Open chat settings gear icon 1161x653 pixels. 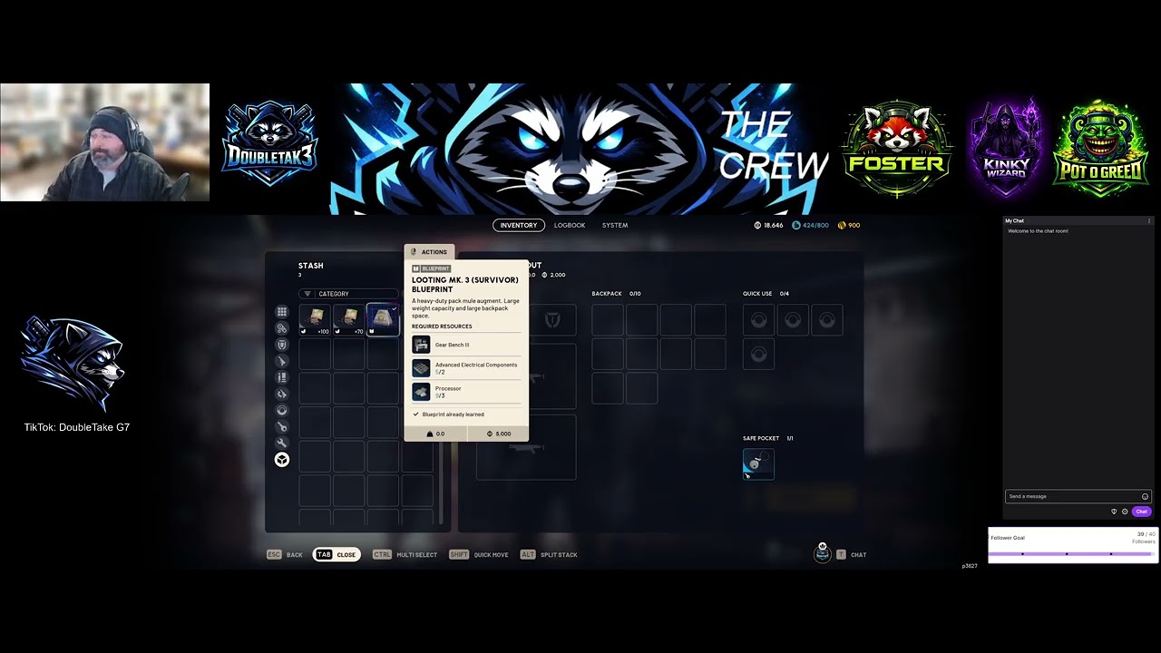pyautogui.click(x=1125, y=512)
